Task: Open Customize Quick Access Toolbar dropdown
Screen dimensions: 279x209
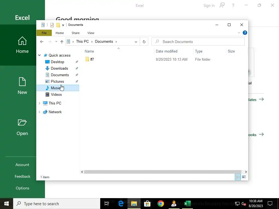Action: [63, 25]
